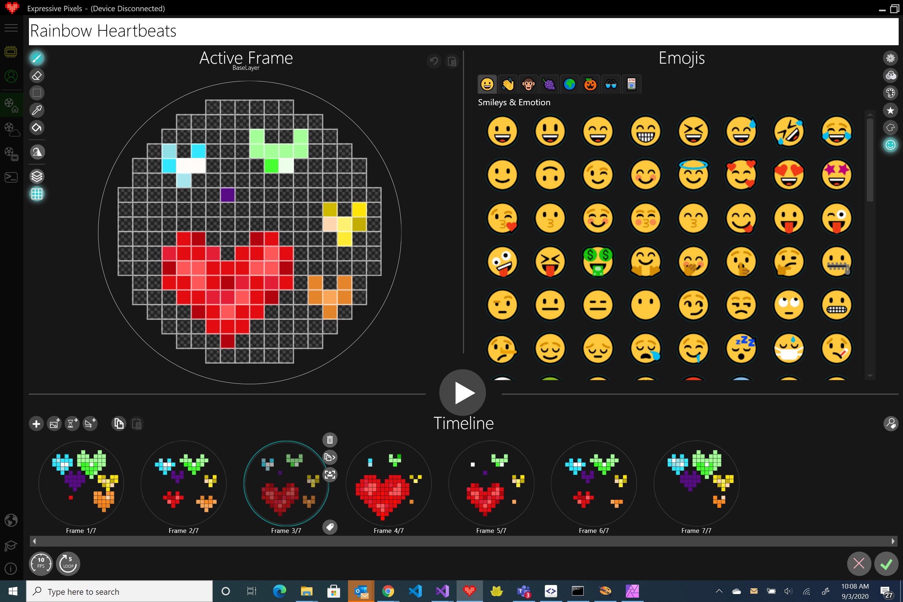
Task: Open the Travel globe emoji category
Action: tap(570, 84)
